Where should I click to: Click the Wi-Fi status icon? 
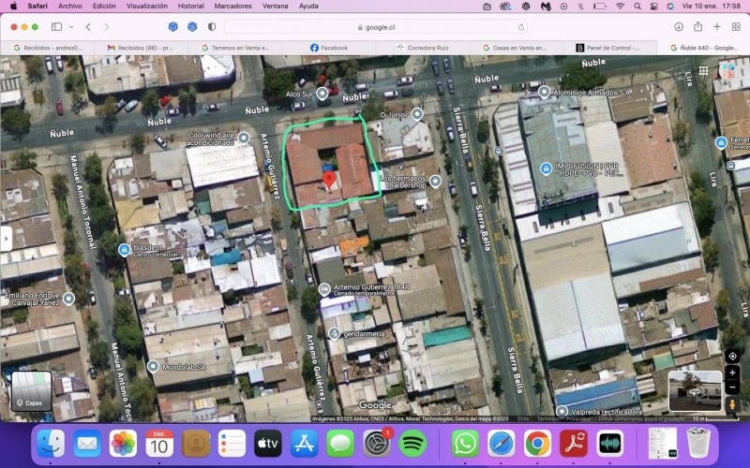(x=620, y=7)
